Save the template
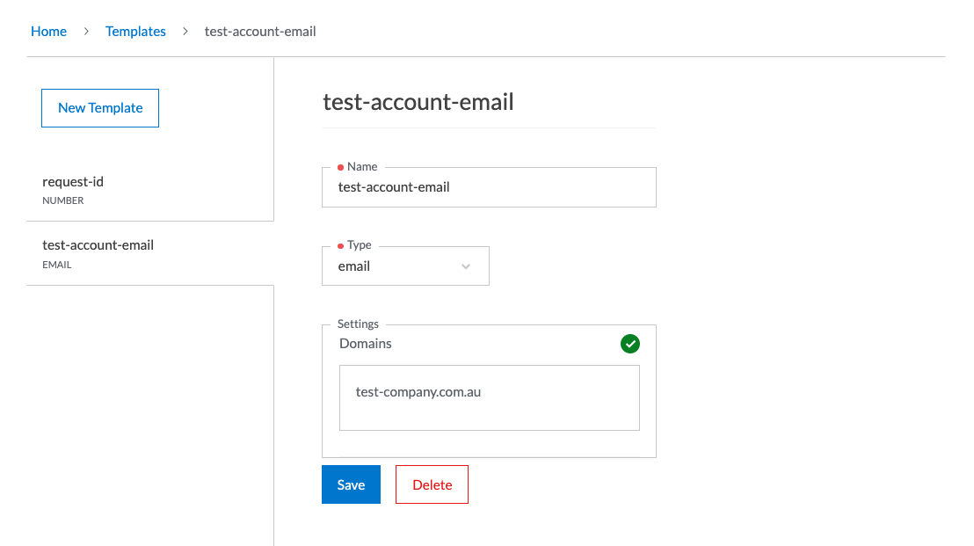This screenshot has height=546, width=974. 351,484
